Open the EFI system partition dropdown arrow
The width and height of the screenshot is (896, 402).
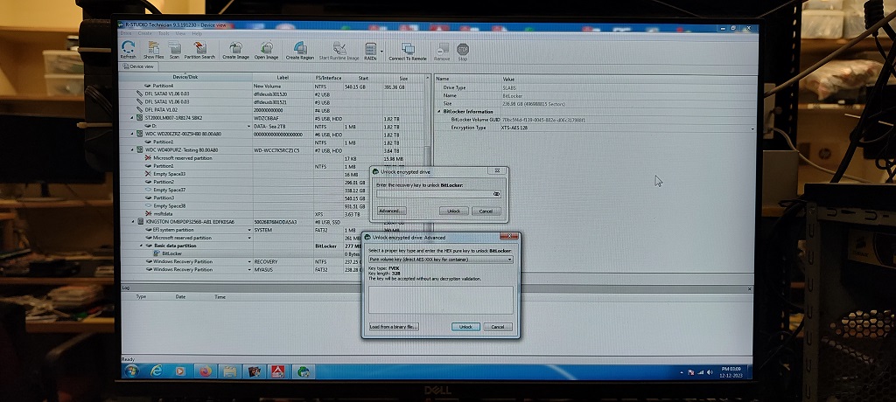click(x=249, y=230)
